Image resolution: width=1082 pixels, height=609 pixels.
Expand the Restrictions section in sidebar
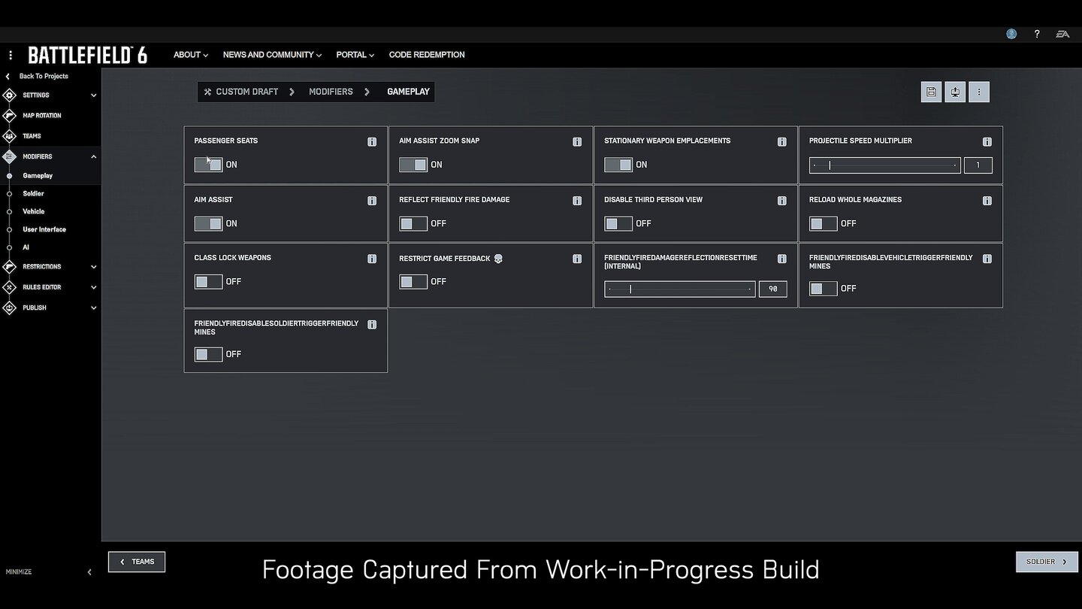[93, 267]
